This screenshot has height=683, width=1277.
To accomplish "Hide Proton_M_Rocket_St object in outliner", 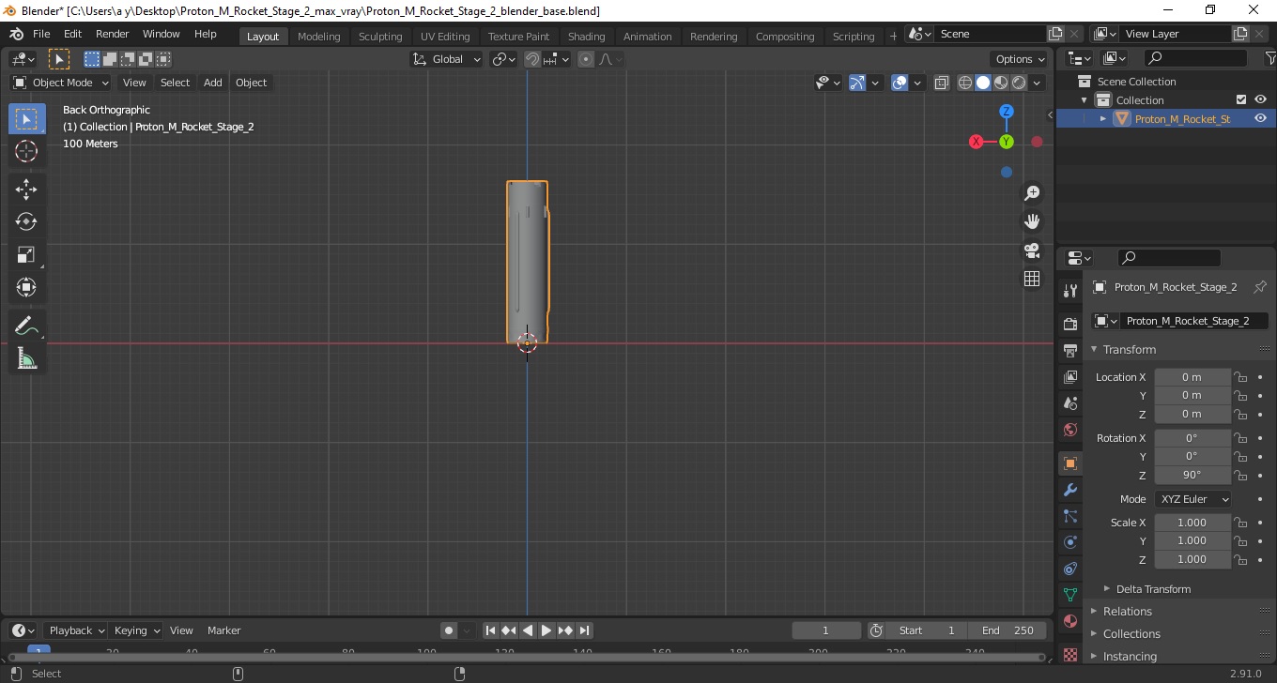I will pyautogui.click(x=1260, y=118).
